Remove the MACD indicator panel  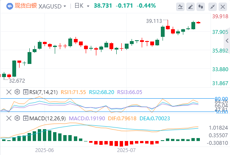pos(9,118)
